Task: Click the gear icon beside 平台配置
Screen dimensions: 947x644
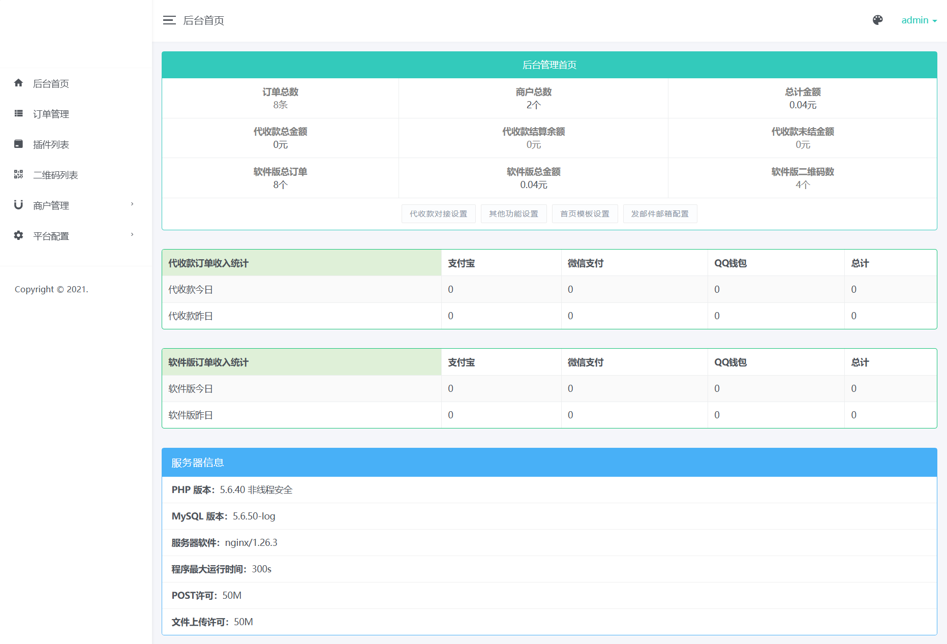Action: 19,235
